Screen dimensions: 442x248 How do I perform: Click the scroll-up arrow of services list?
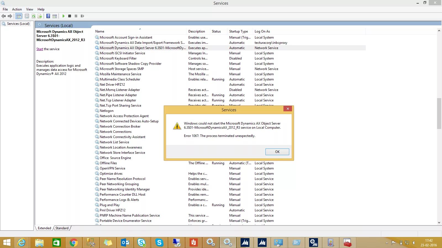(439, 31)
